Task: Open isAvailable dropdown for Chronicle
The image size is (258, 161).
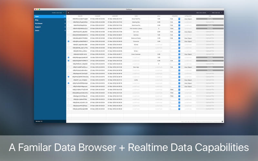Action: click(175, 42)
